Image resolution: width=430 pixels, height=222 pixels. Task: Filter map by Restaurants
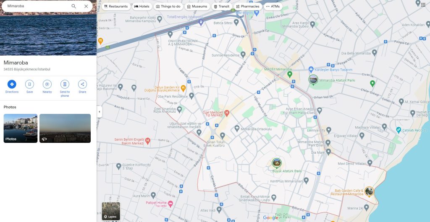116,7
